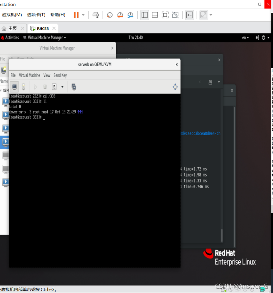Open the snapshot manager
This screenshot has width=273, height=293.
tap(130, 15)
